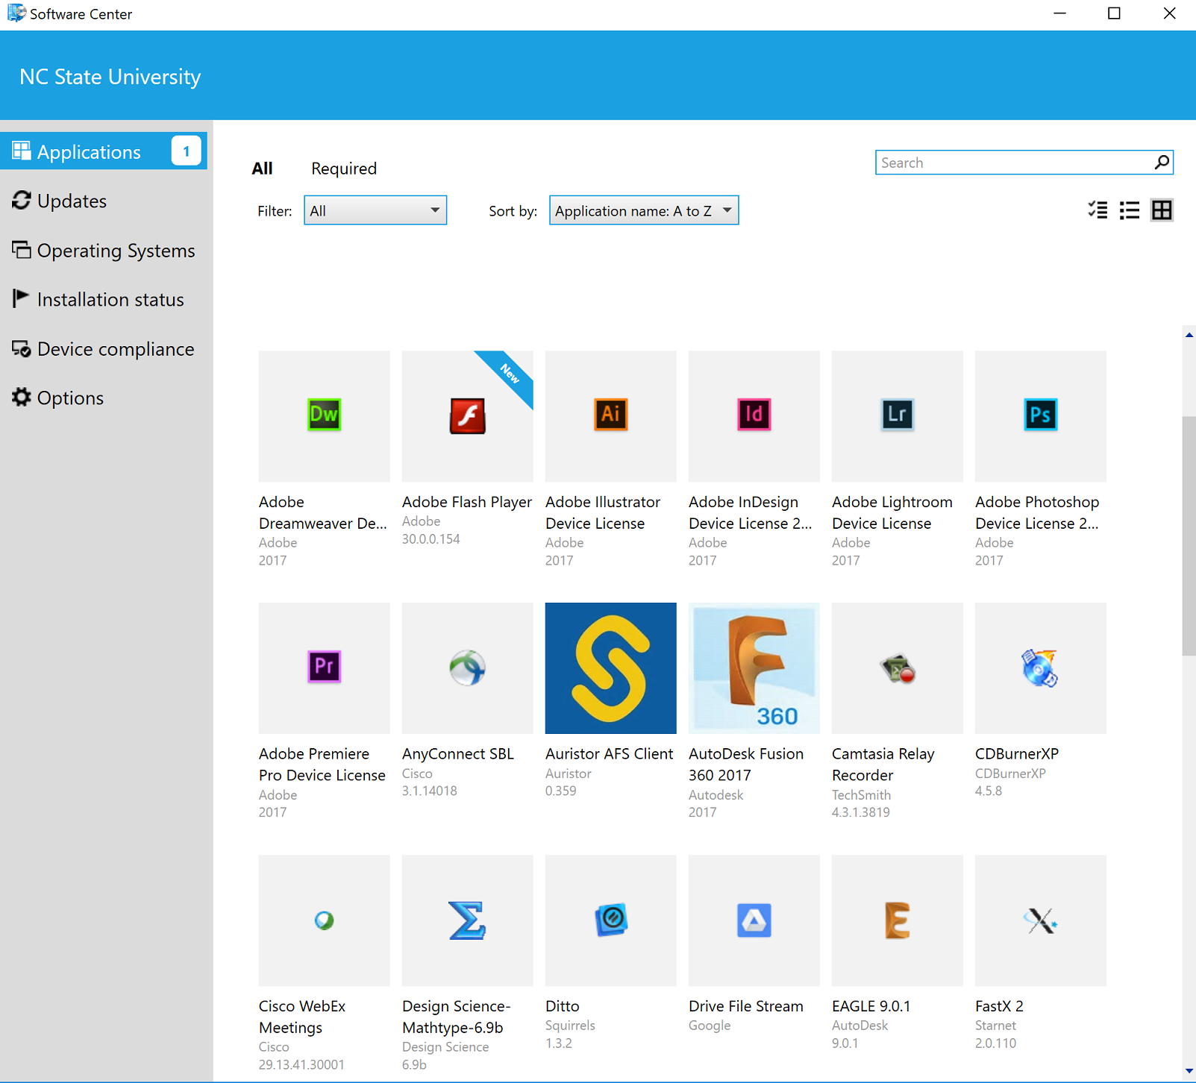The height and width of the screenshot is (1083, 1196).
Task: Open the Sort by dropdown
Action: pyautogui.click(x=644, y=210)
